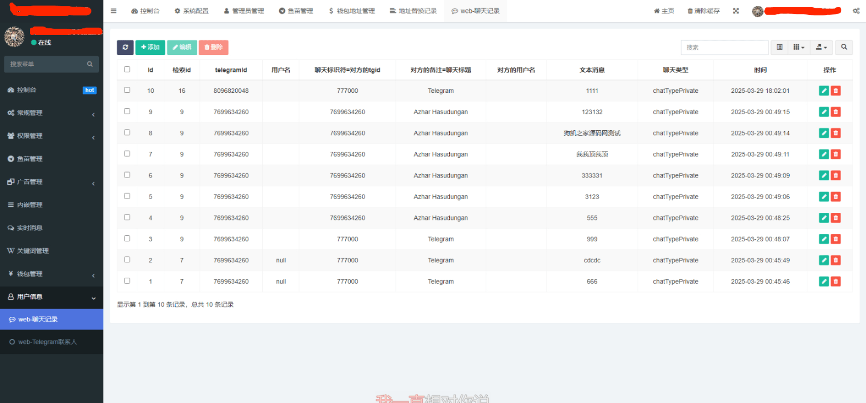Viewport: 866px width, 403px height.
Task: Toggle the table card view icon
Action: pyautogui.click(x=779, y=47)
